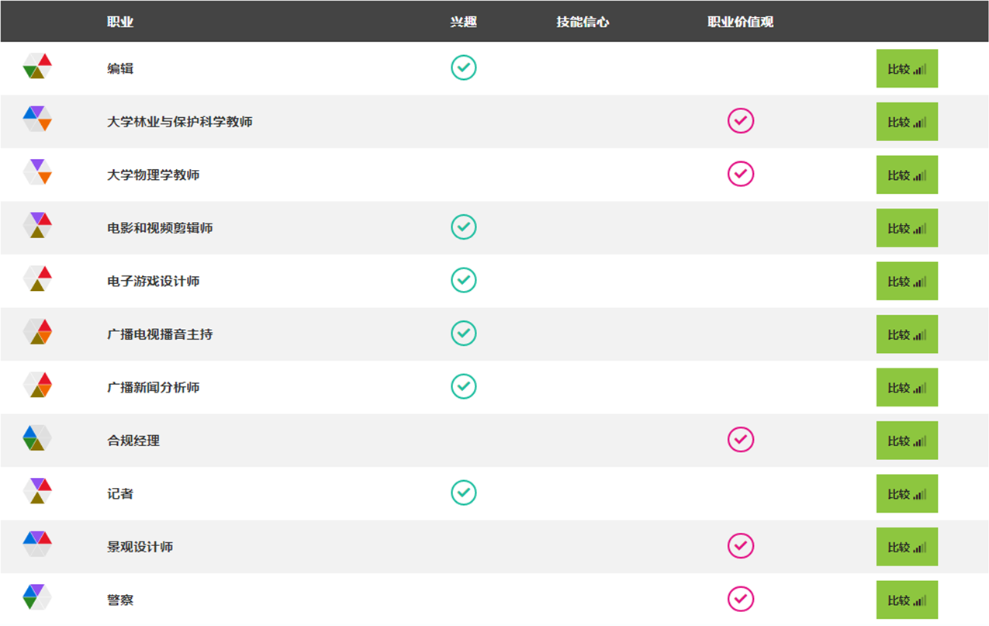This screenshot has width=989, height=626.
Task: Sort by the 职业价值观 column header
Action: 740,22
